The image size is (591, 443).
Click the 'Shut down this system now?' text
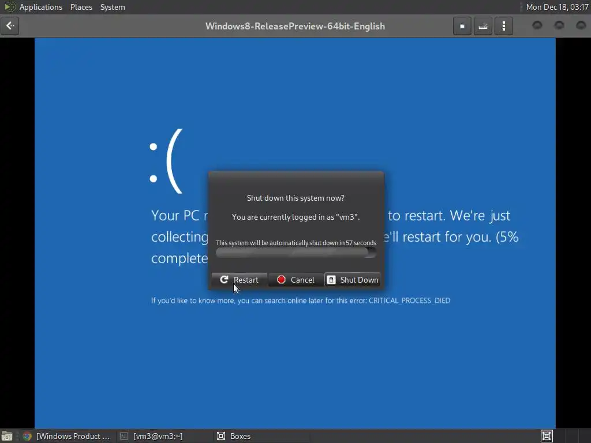295,198
